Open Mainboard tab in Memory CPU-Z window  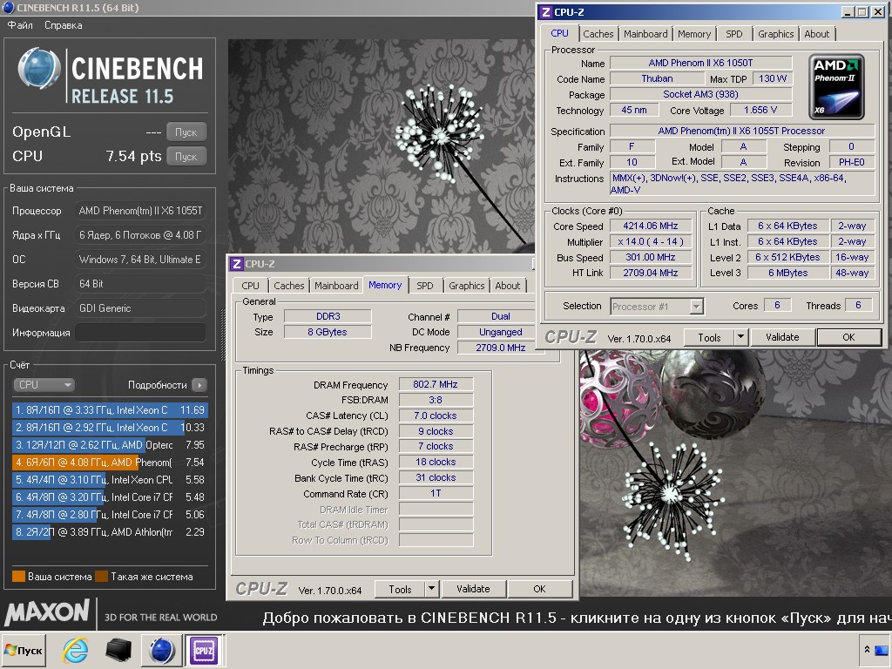(x=336, y=286)
